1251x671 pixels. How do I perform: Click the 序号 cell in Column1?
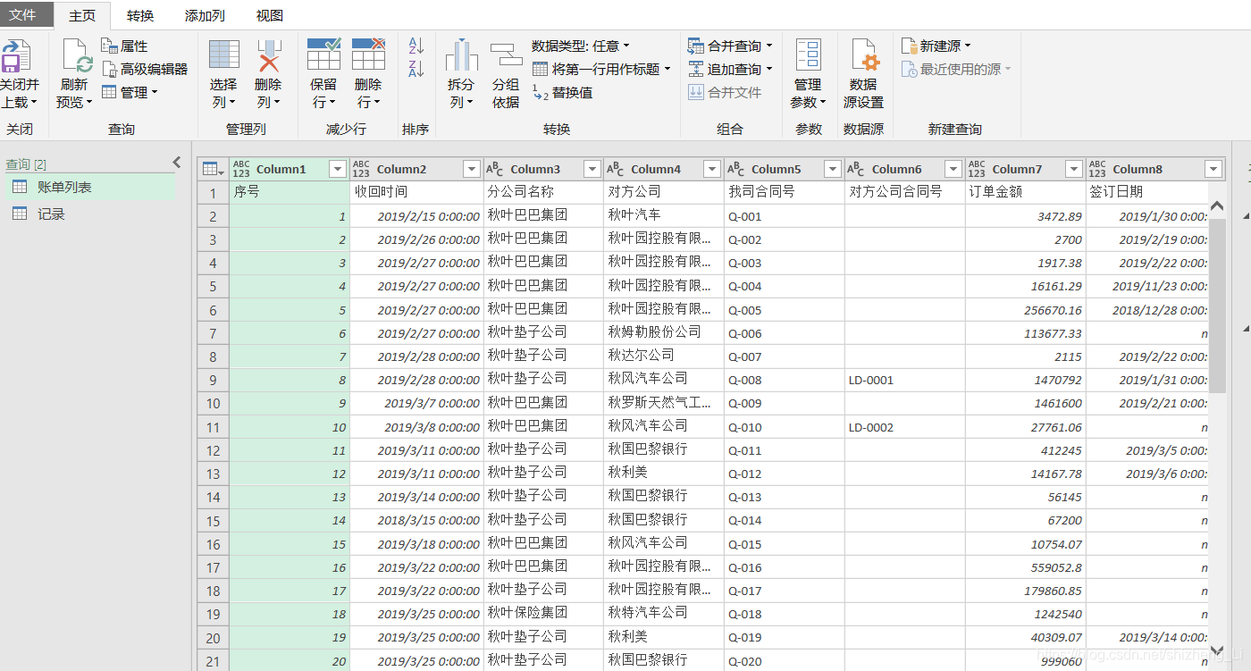(290, 192)
